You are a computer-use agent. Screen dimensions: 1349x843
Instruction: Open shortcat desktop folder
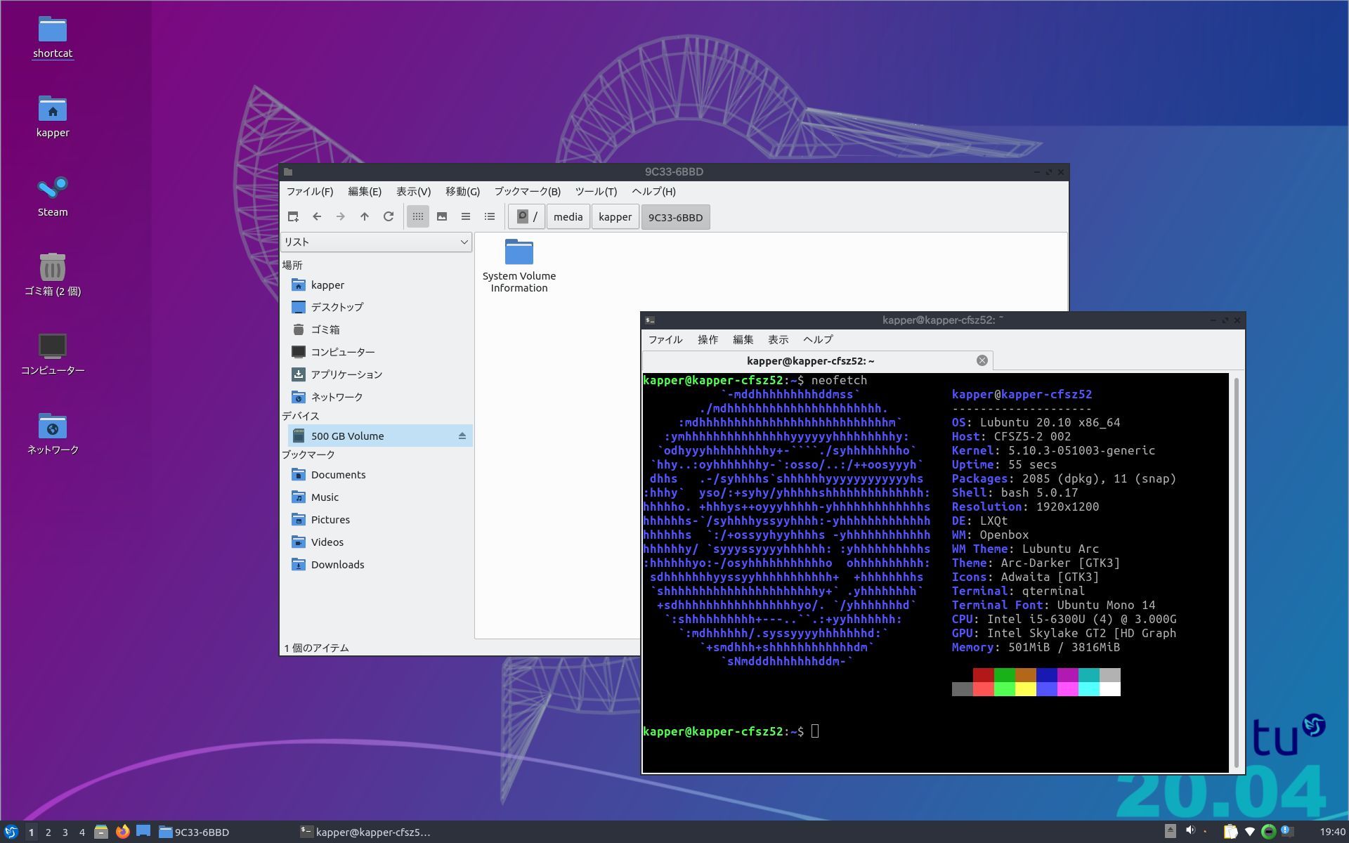pos(53,38)
